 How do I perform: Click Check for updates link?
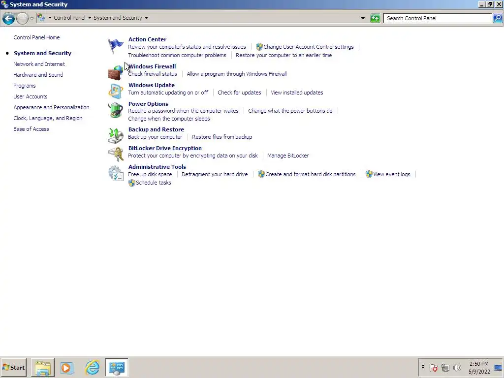[x=239, y=93]
